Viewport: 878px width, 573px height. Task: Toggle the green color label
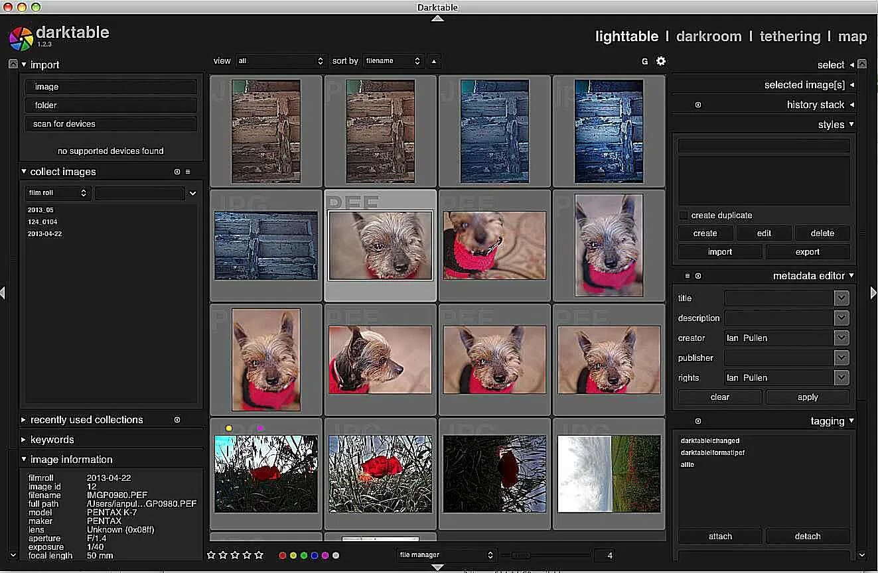(304, 556)
